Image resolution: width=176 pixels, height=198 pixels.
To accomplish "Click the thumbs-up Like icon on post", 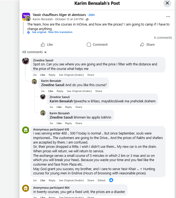I will click(43, 45).
